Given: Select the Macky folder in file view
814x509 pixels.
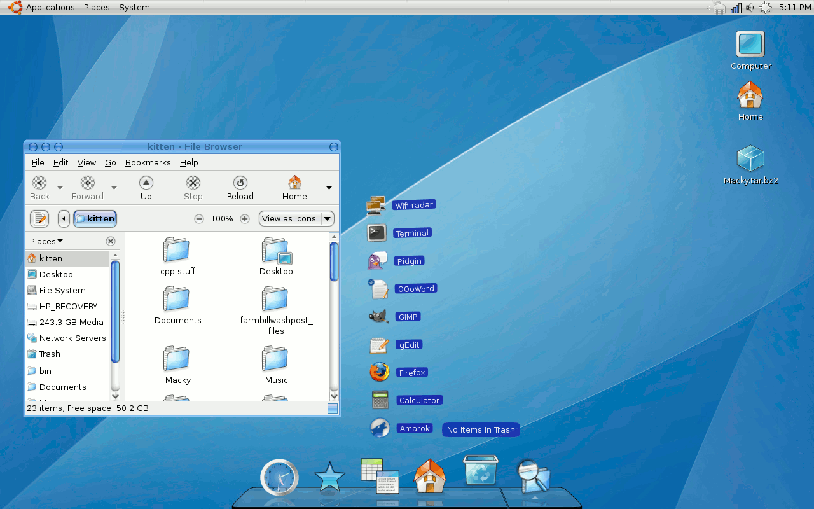Looking at the screenshot, I should pos(177,365).
